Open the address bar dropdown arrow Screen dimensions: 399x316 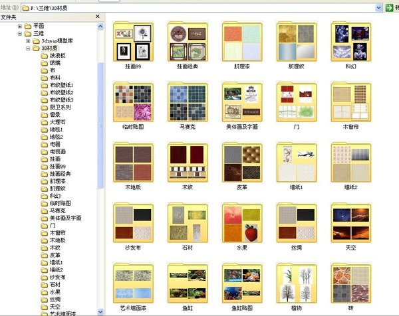[x=378, y=8]
